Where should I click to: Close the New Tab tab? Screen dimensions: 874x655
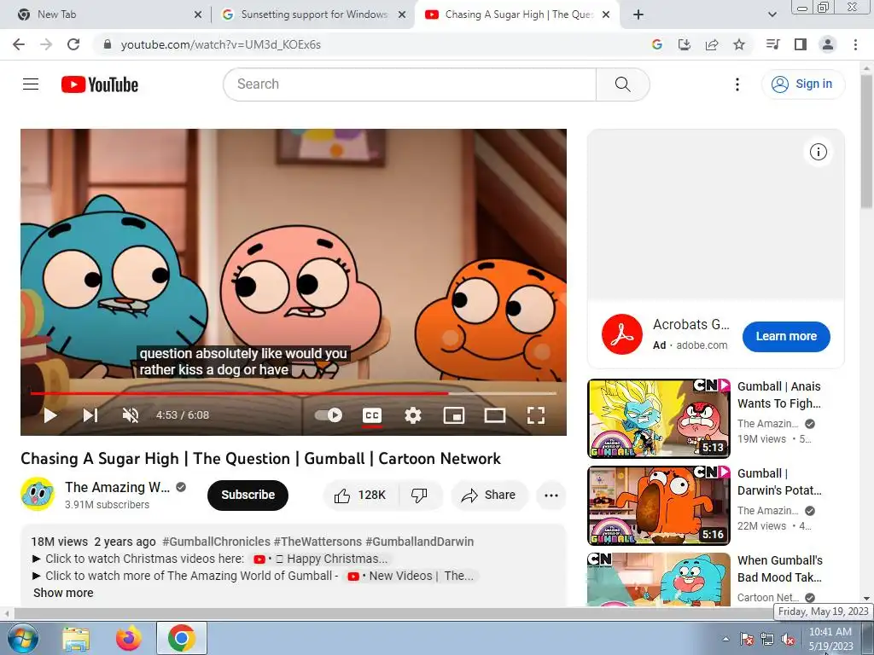click(198, 15)
